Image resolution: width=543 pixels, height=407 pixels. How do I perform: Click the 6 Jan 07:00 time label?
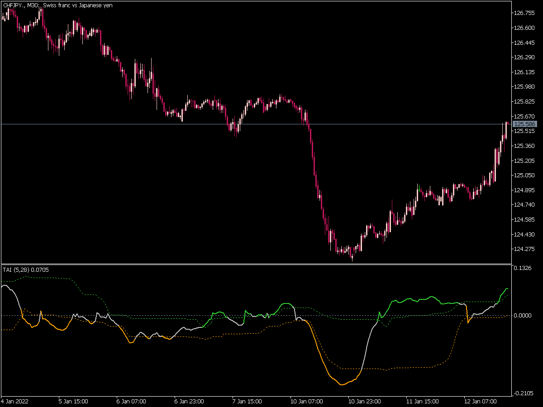tap(131, 401)
